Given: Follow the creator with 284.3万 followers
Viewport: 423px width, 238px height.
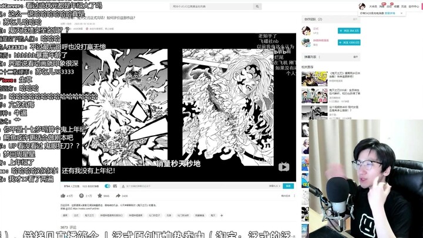Looking at the screenshot, I should point(349,31).
